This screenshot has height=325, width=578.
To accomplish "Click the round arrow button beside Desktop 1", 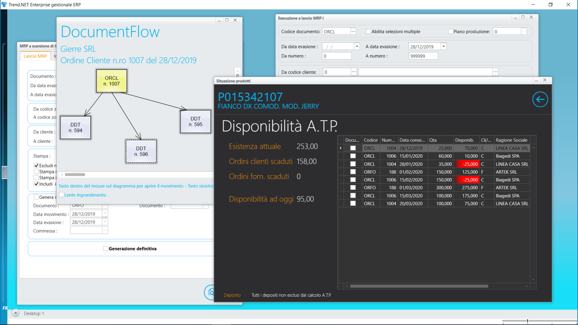I will 16,313.
